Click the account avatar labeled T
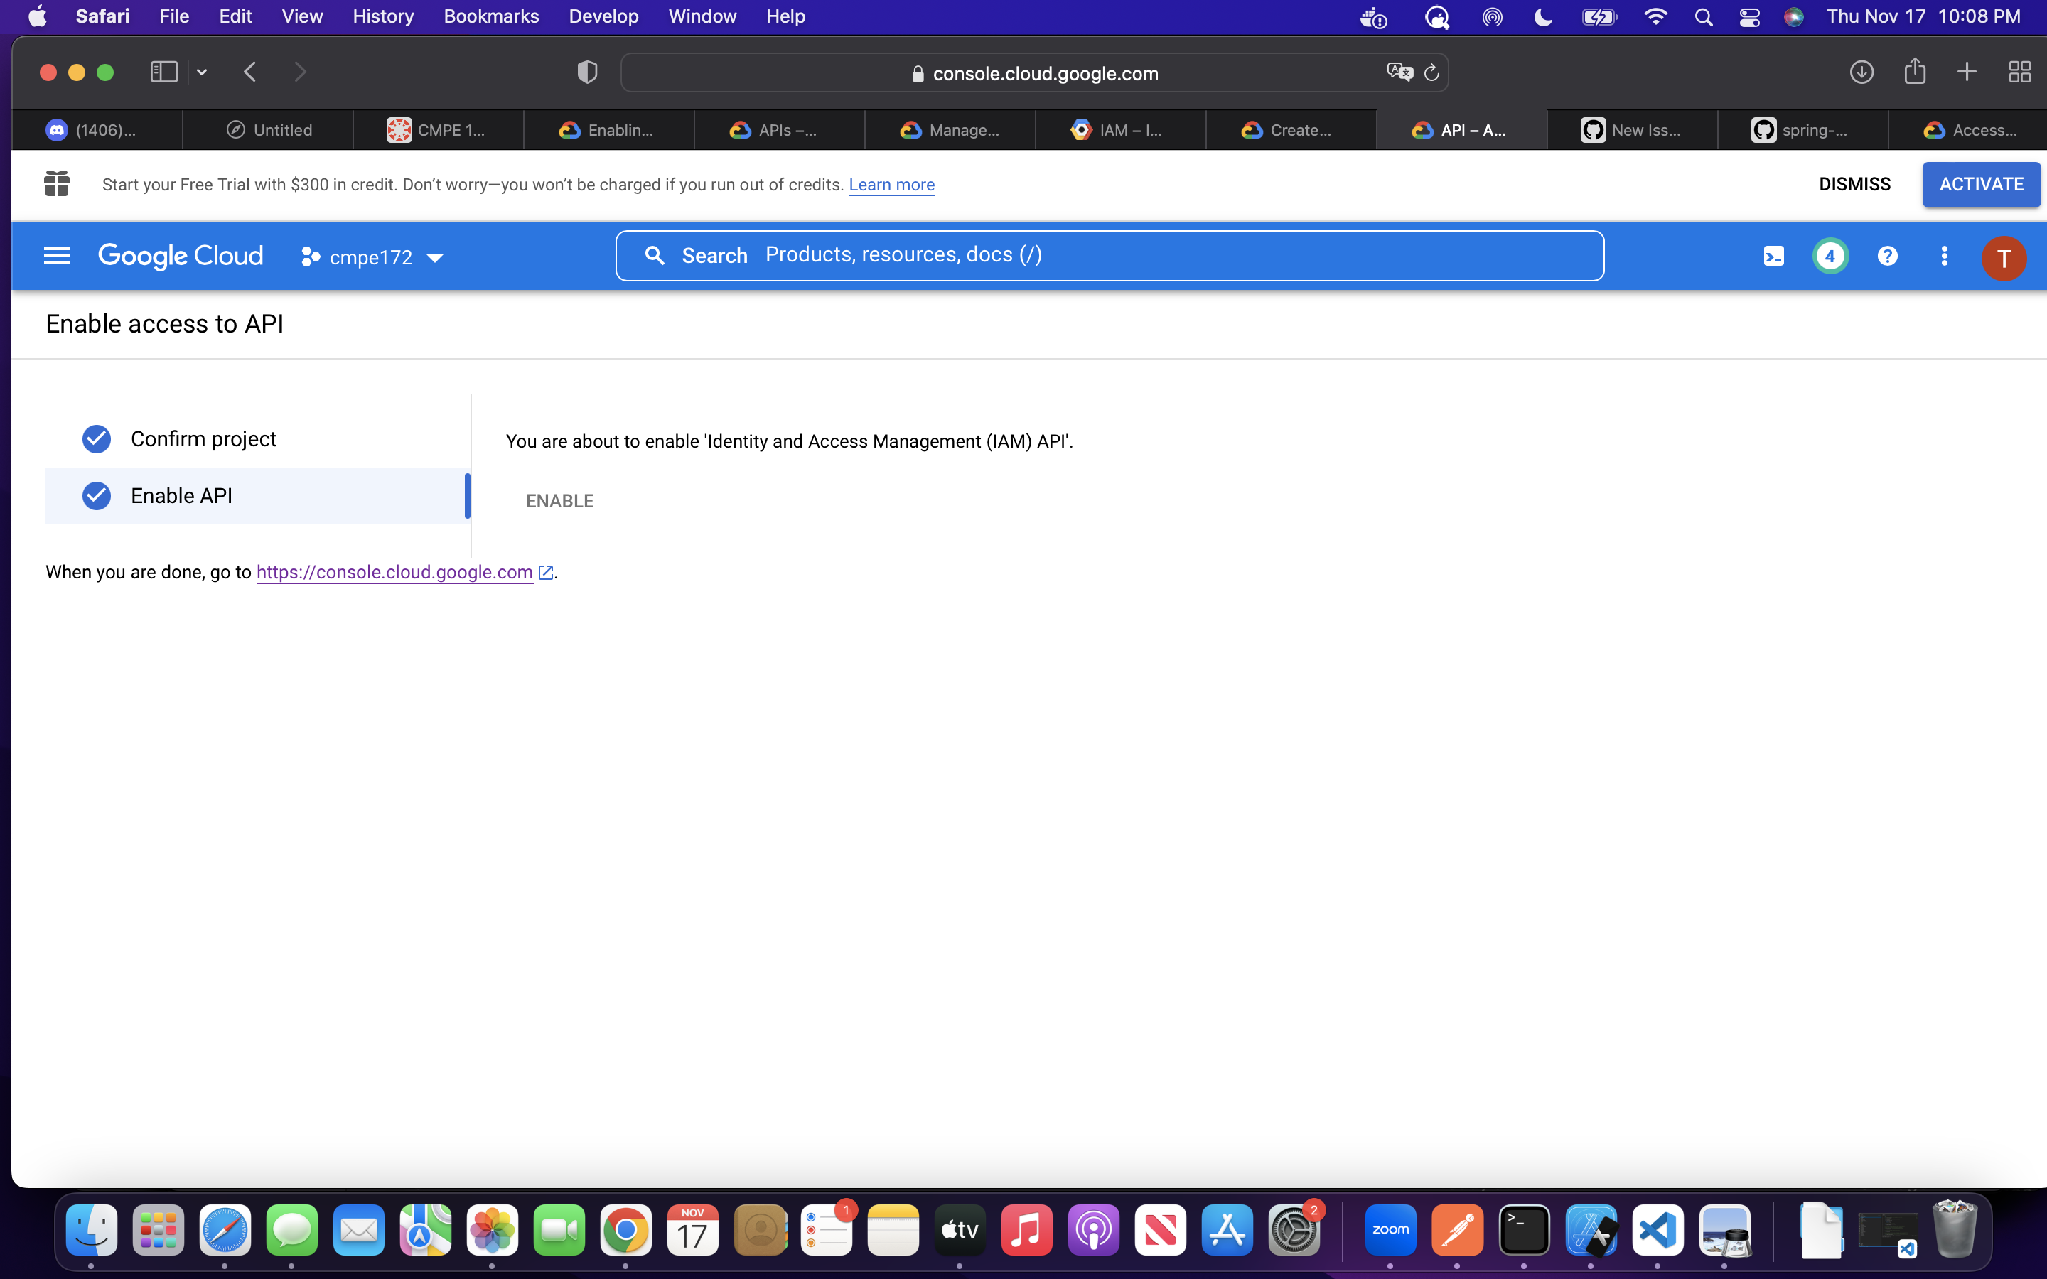Image resolution: width=2047 pixels, height=1279 pixels. point(2003,258)
